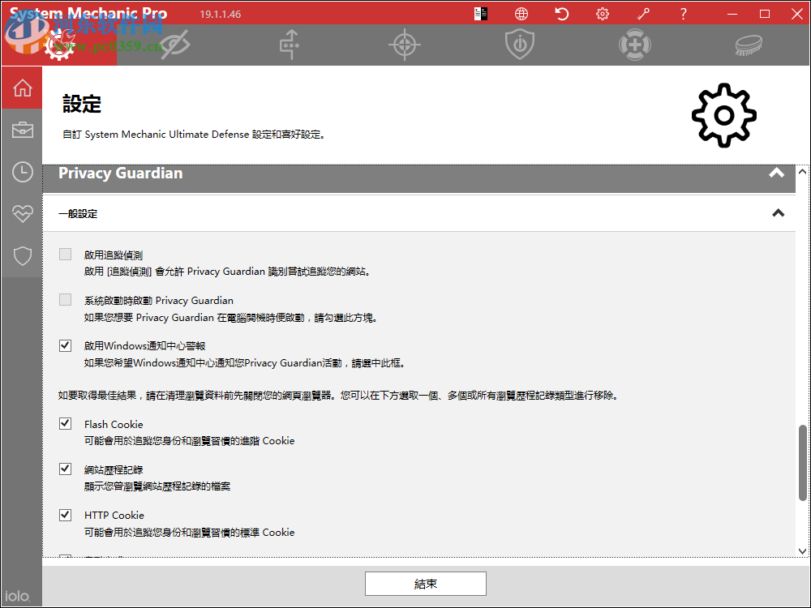Click the brush cleanup icon in toolbar
811x608 pixels.
748,45
